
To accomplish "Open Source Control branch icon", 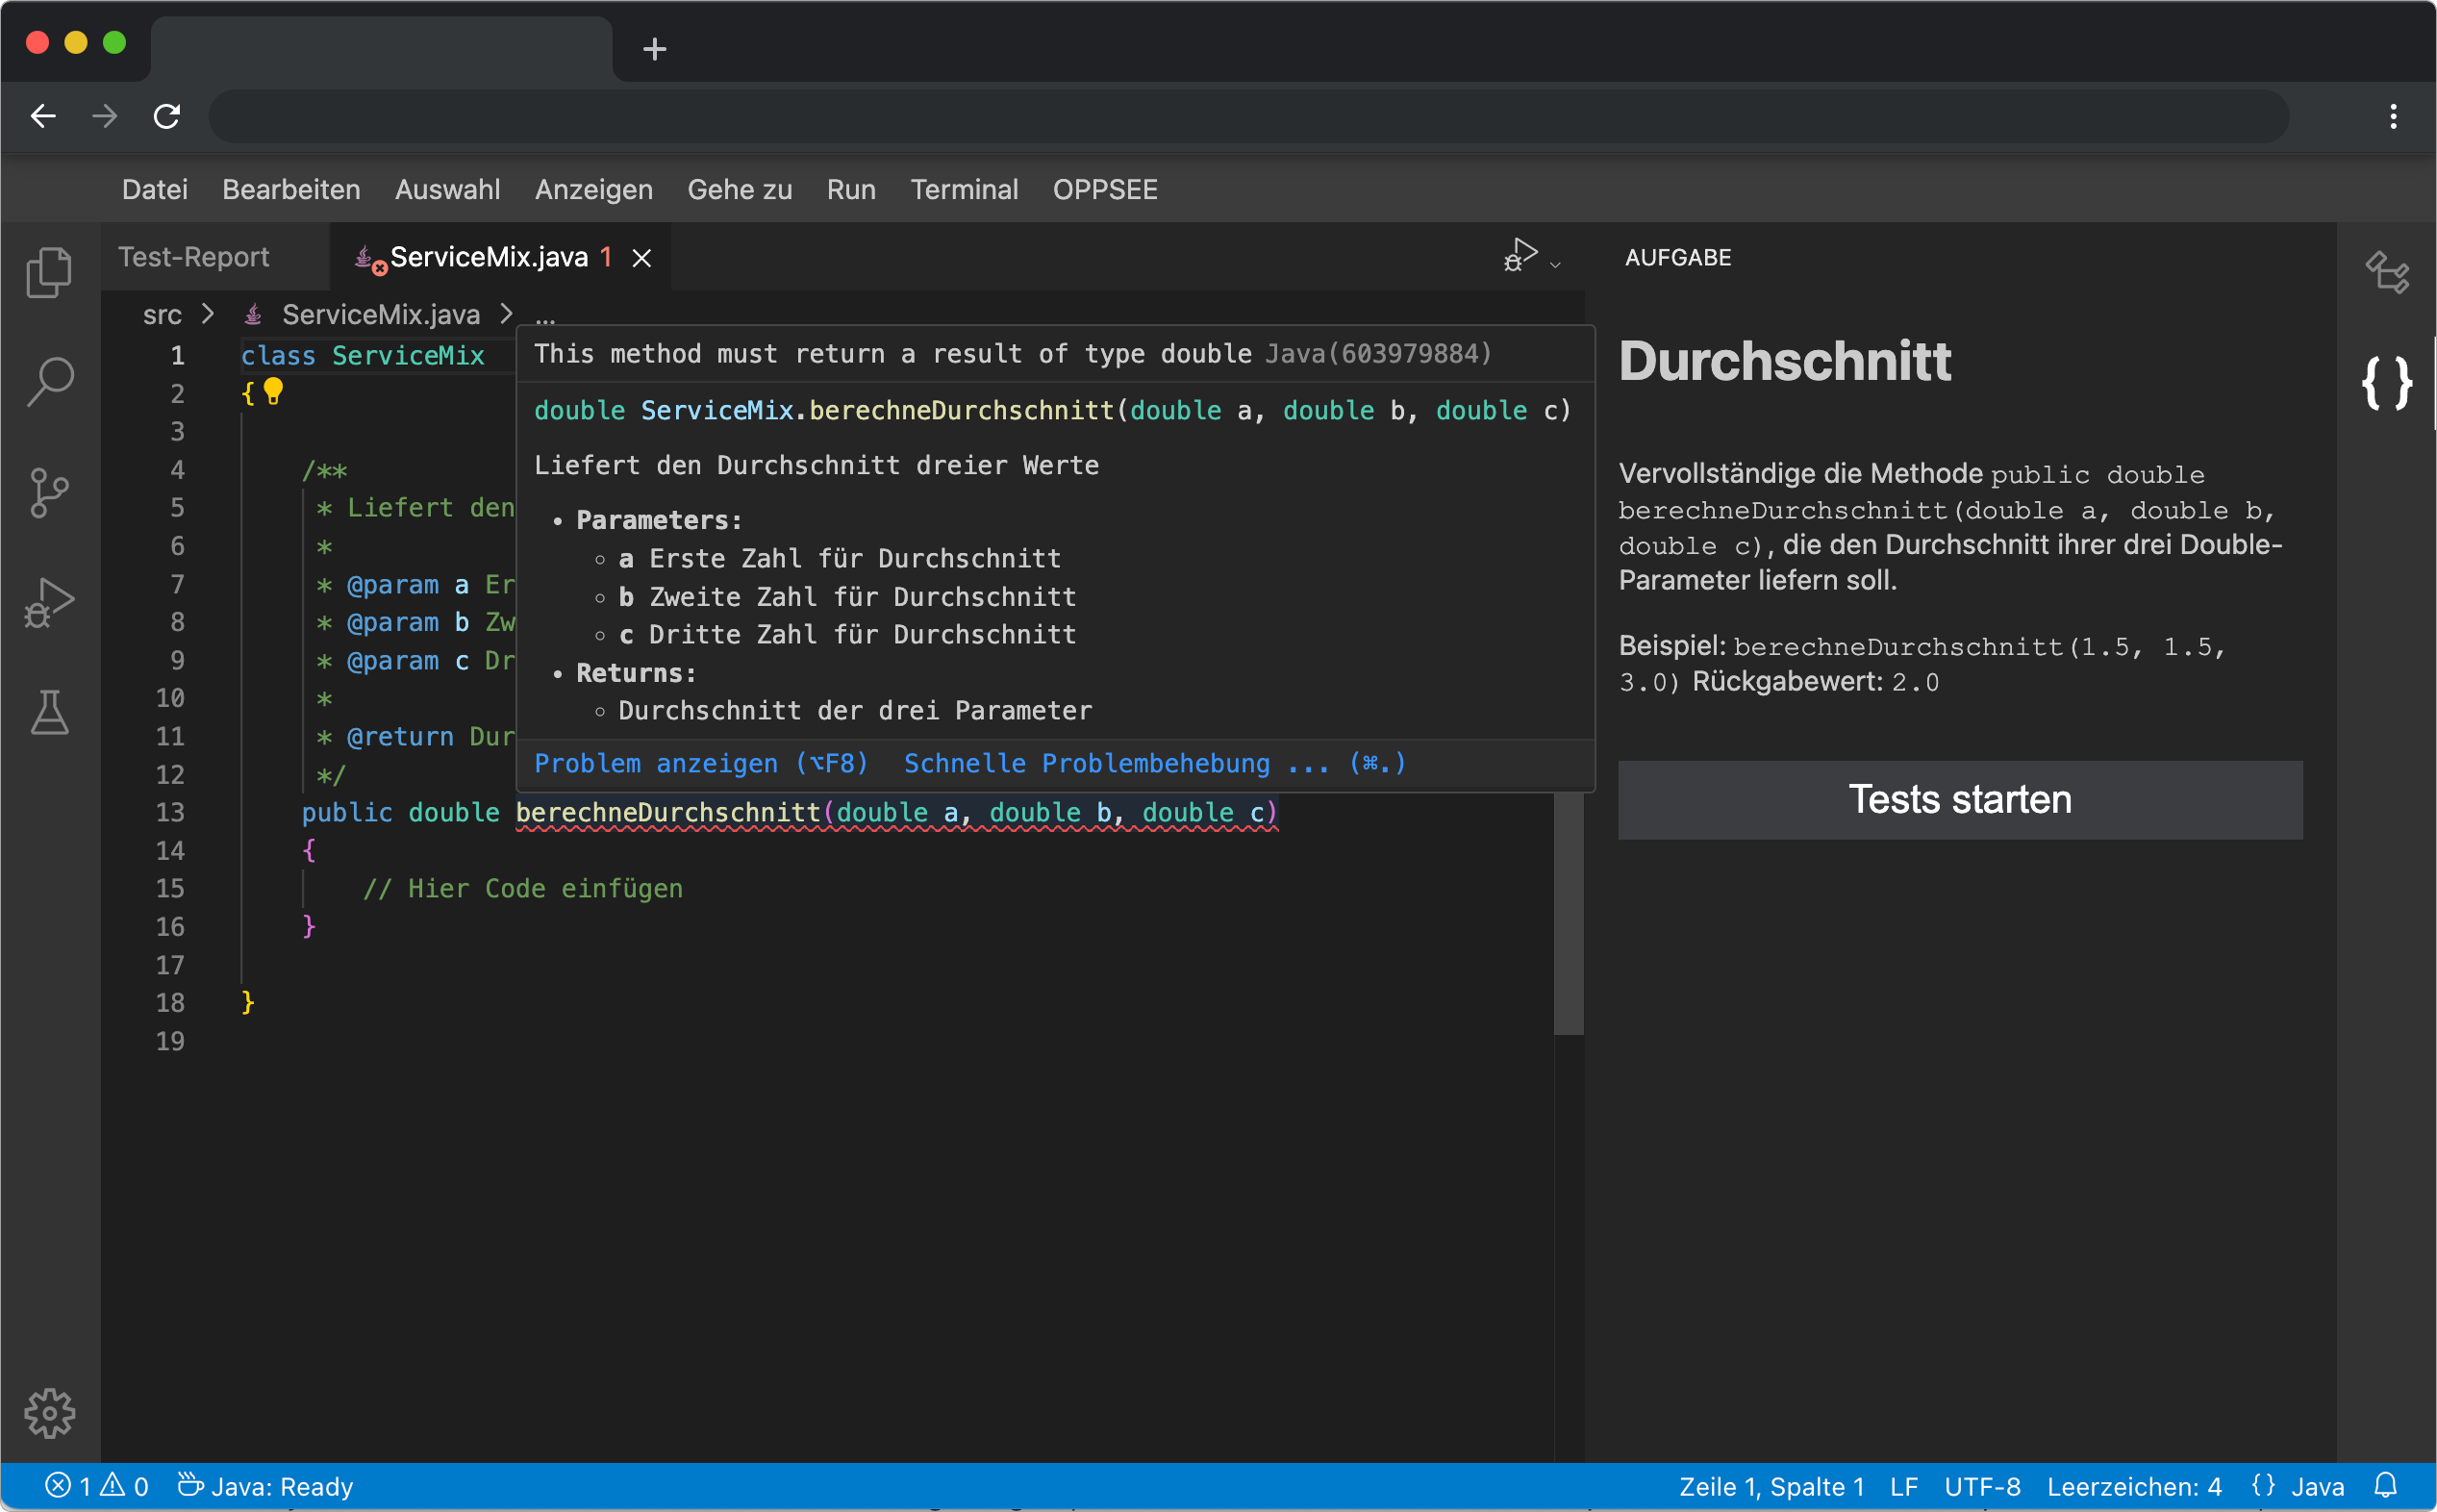I will (49, 492).
